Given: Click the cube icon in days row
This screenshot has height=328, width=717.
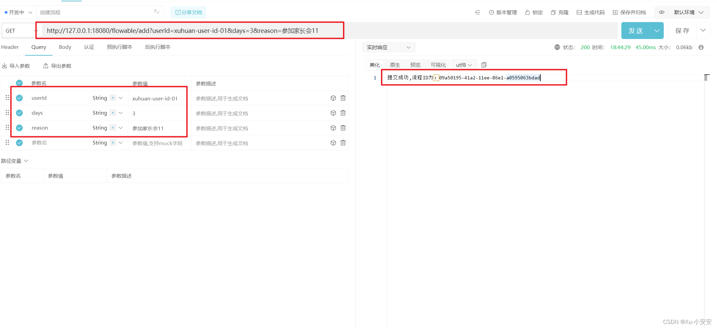Looking at the screenshot, I should click(333, 113).
